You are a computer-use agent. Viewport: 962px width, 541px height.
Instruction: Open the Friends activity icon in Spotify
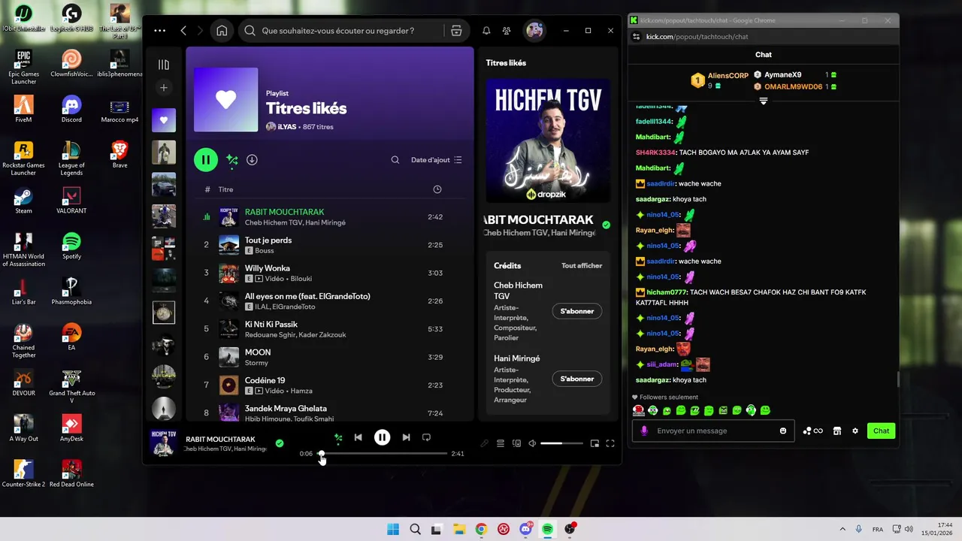click(x=507, y=31)
